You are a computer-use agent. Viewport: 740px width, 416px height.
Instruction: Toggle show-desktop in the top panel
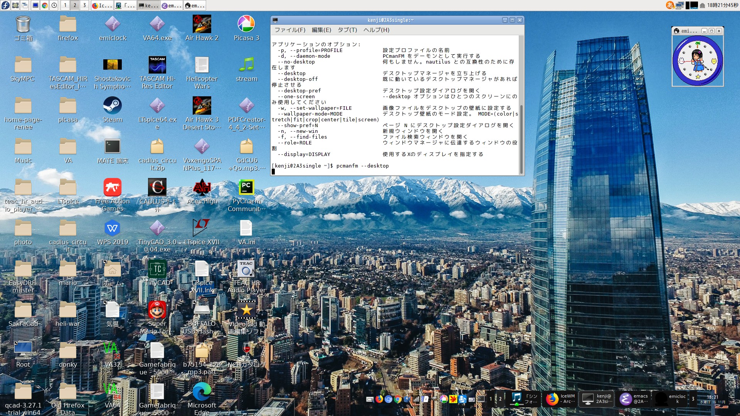(x=15, y=5)
